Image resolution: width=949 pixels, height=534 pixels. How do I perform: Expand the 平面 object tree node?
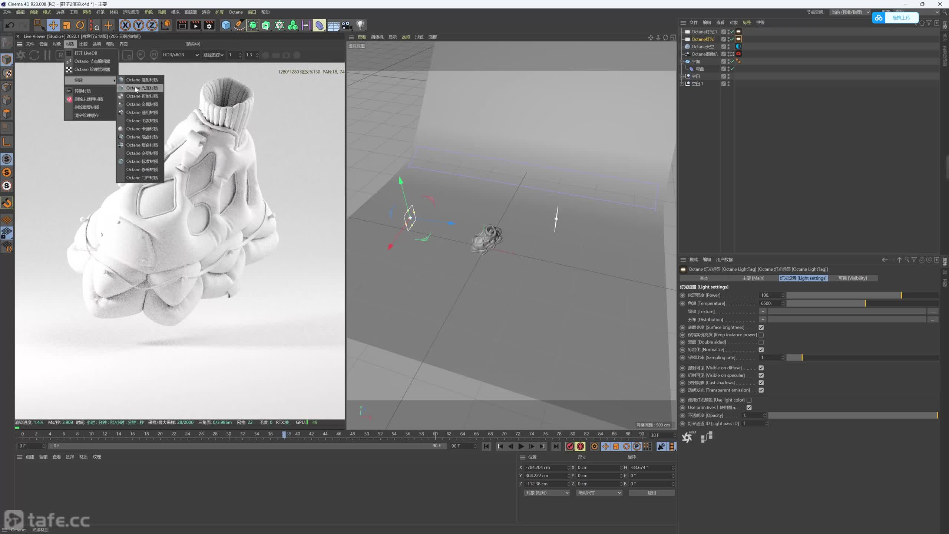[682, 62]
